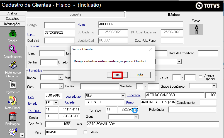Open the Atalhos sidebar section
Image resolution: width=224 pixels, height=138 pixels.
coord(13,13)
